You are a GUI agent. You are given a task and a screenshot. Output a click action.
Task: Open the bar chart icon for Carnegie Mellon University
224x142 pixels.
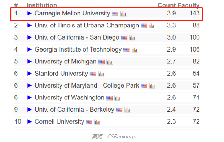(x=123, y=14)
